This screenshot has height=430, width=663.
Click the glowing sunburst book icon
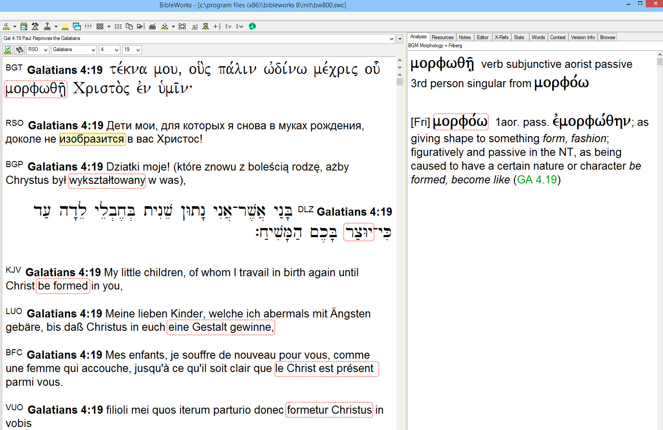coord(65,27)
